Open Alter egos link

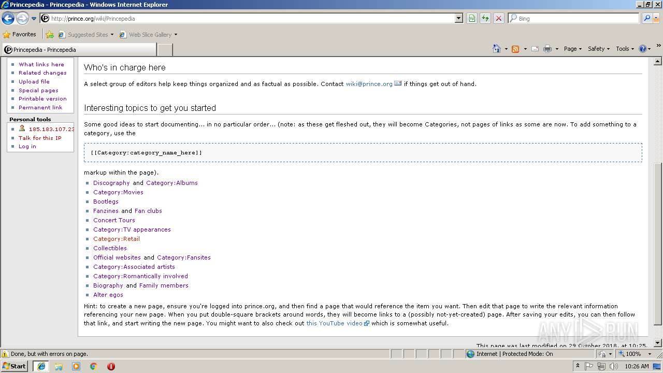[108, 295]
